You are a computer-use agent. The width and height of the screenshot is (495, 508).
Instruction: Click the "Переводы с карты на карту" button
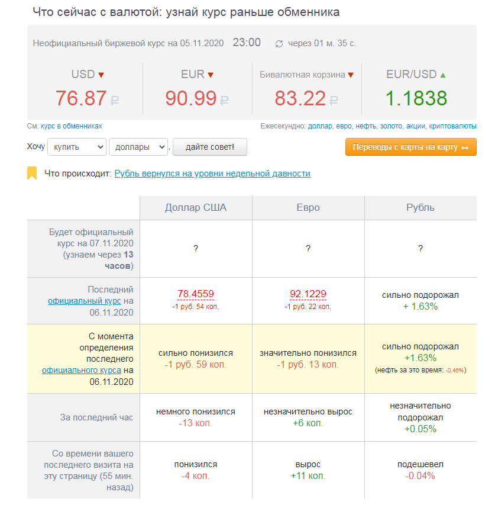pos(411,147)
